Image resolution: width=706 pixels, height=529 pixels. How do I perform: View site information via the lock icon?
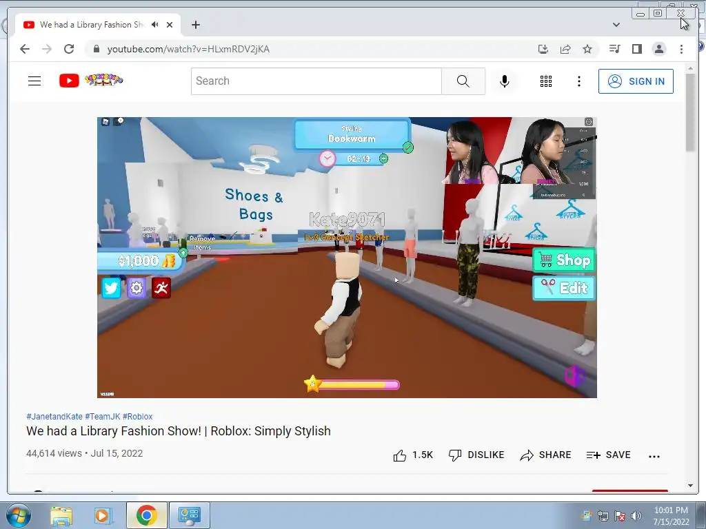coord(96,49)
